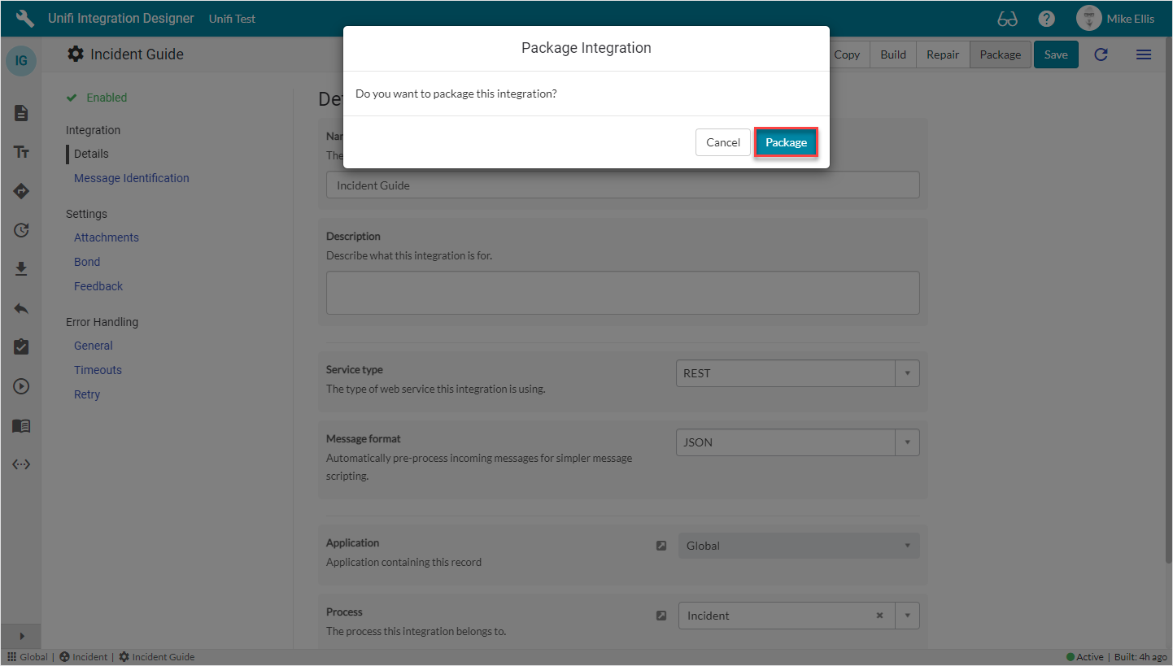Toggle the Enabled status with green check
Screen dimensions: 1173x666
click(x=96, y=97)
